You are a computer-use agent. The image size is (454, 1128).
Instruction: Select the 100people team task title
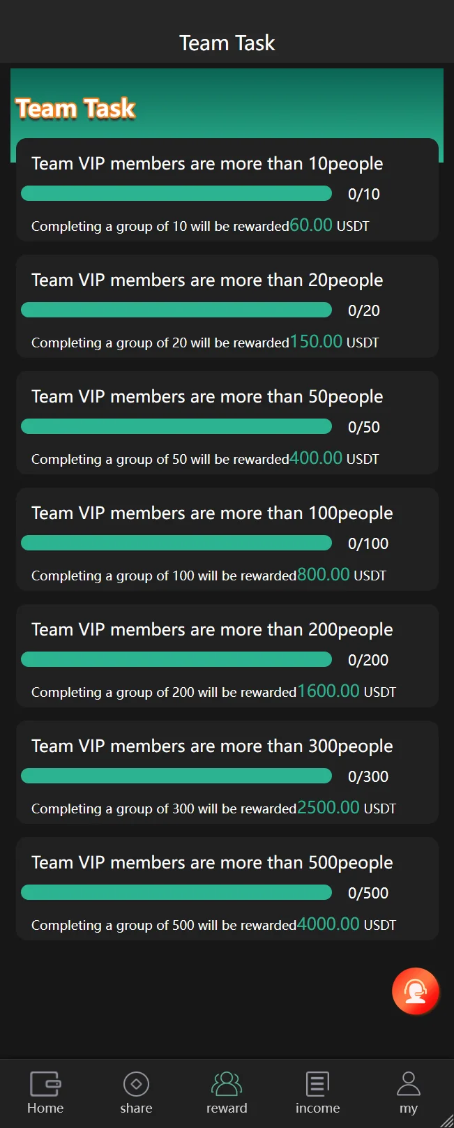point(212,513)
